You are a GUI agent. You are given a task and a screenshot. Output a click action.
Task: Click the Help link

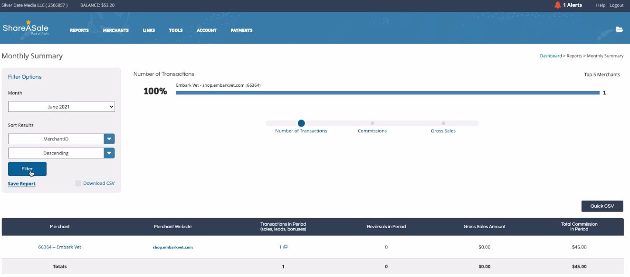point(601,5)
